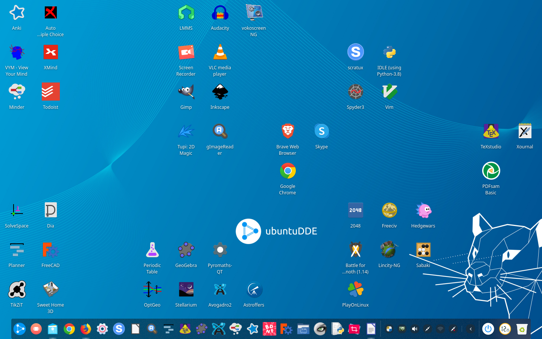Open the Trash in the dock
Screen dimensions: 542x339
[x=522, y=329]
